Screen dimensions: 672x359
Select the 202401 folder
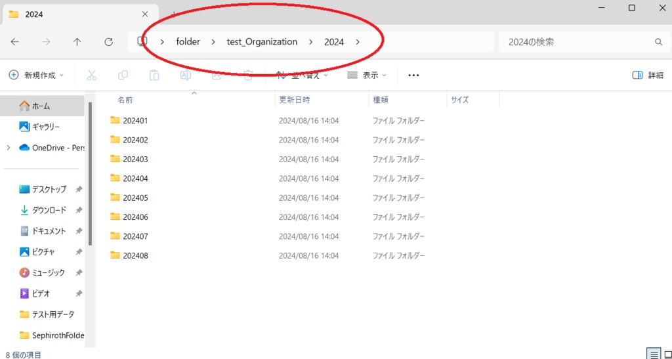point(135,121)
